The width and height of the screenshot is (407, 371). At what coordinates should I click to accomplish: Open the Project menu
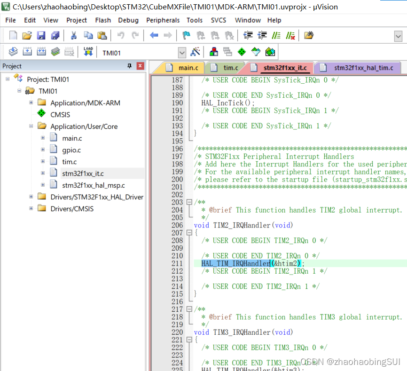(x=76, y=20)
